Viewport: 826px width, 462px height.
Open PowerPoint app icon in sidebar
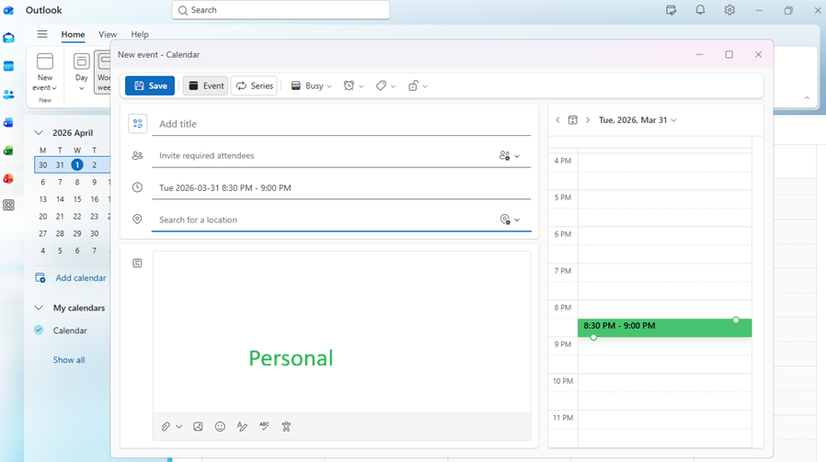(8, 179)
